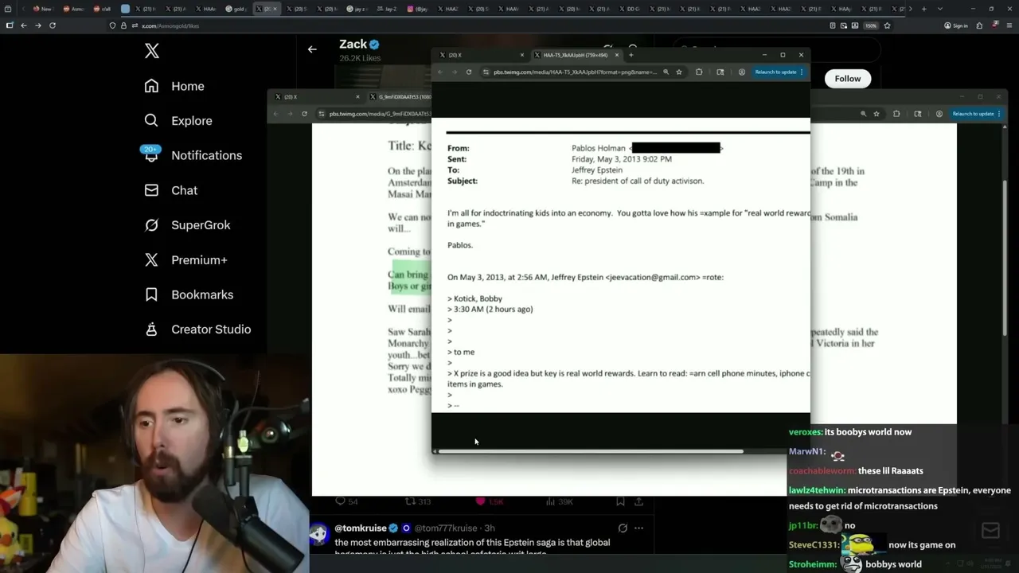Click back arrow in front image window
The width and height of the screenshot is (1019, 573).
(x=440, y=72)
